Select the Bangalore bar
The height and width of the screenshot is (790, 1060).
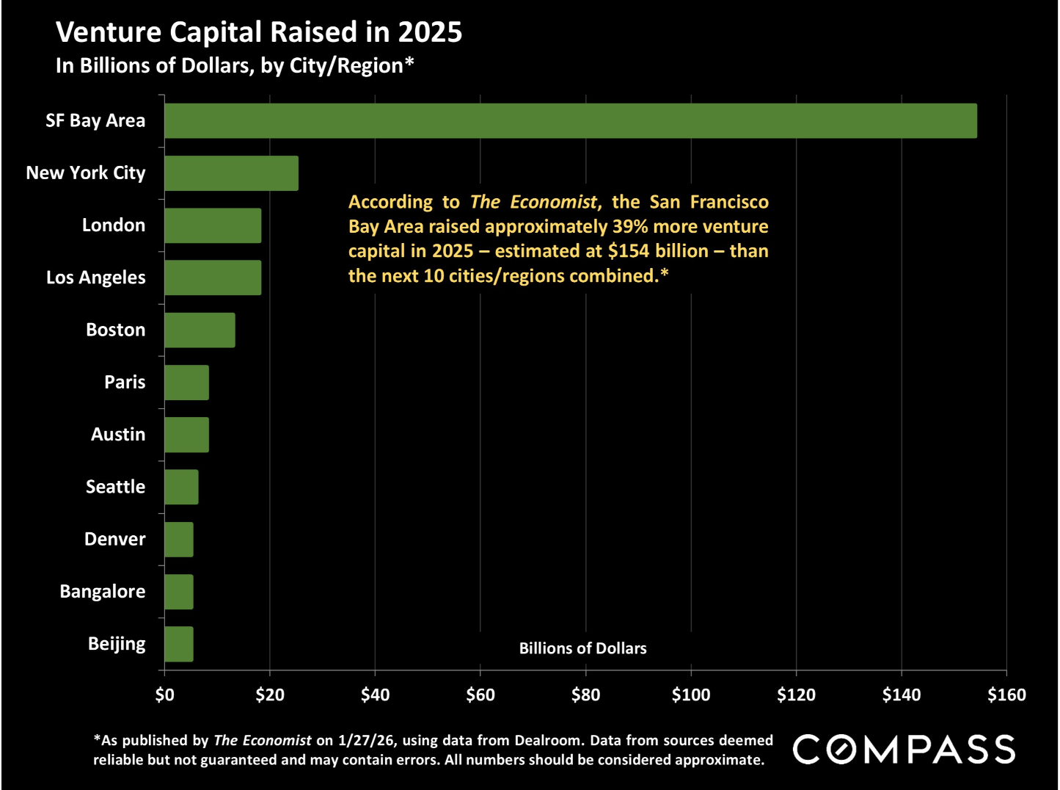[179, 592]
